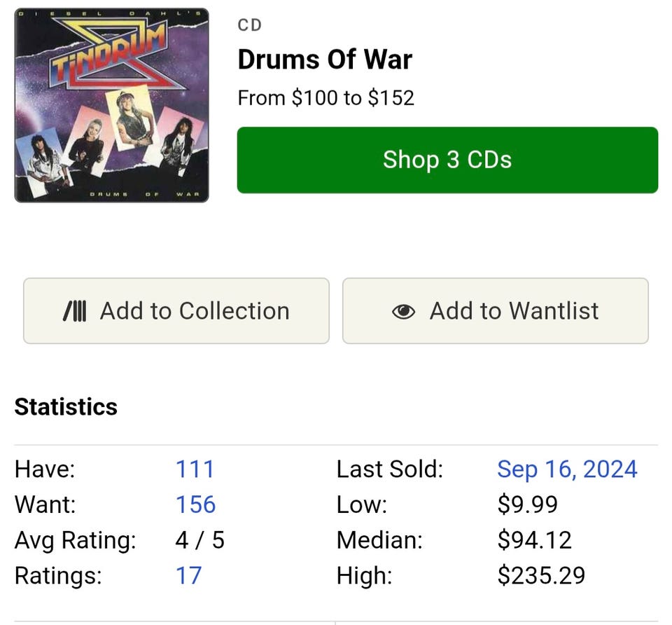The image size is (672, 625).
Task: Click the Median price $94.12
Action: [x=534, y=540]
